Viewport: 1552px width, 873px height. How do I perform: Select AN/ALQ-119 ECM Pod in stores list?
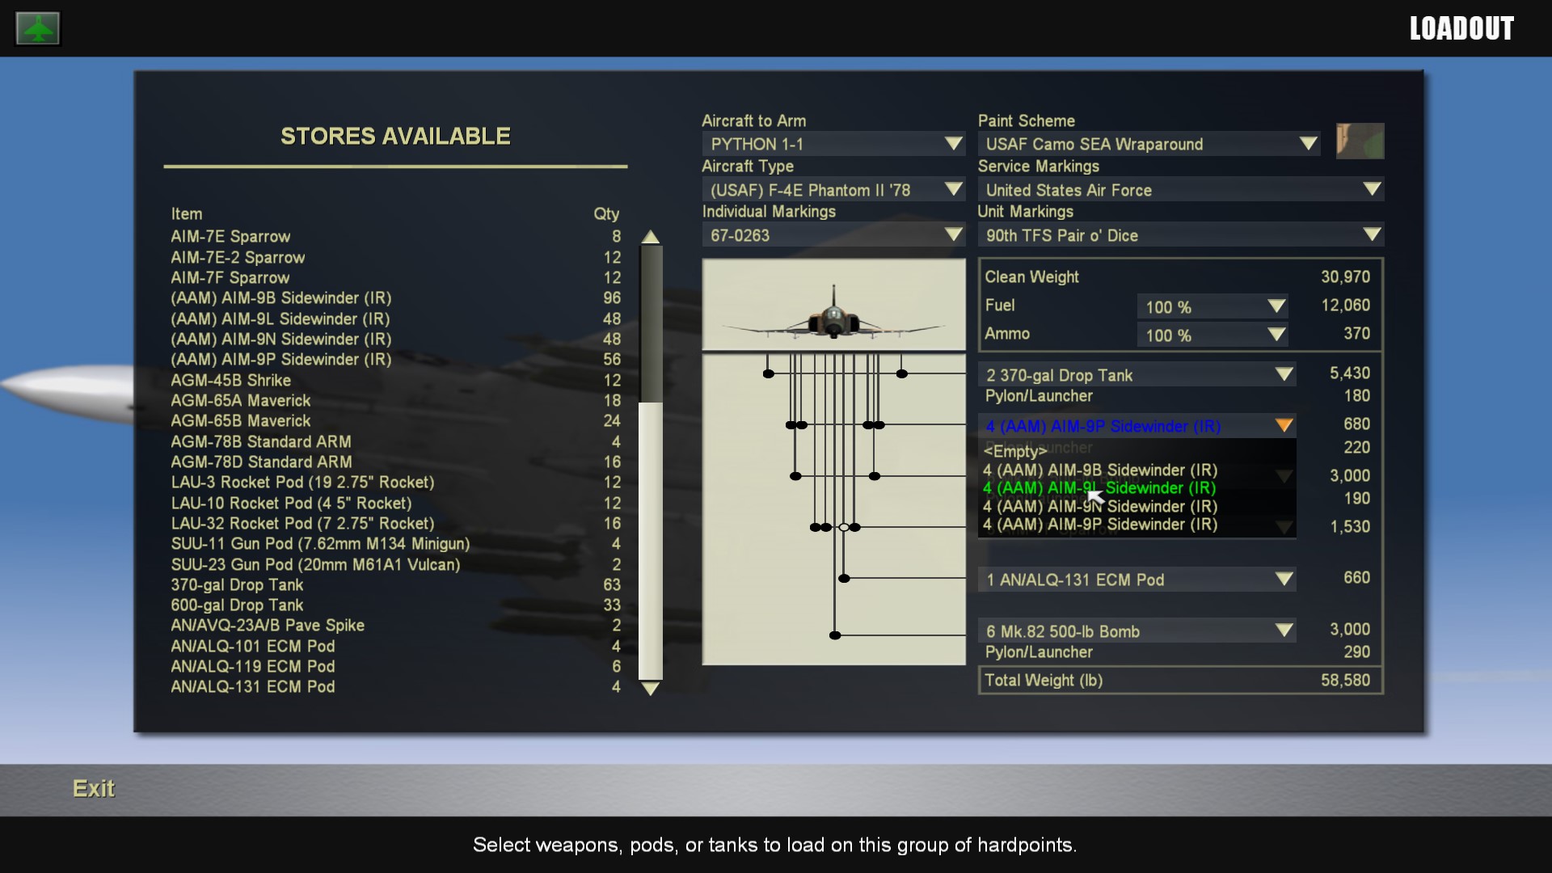(395, 667)
